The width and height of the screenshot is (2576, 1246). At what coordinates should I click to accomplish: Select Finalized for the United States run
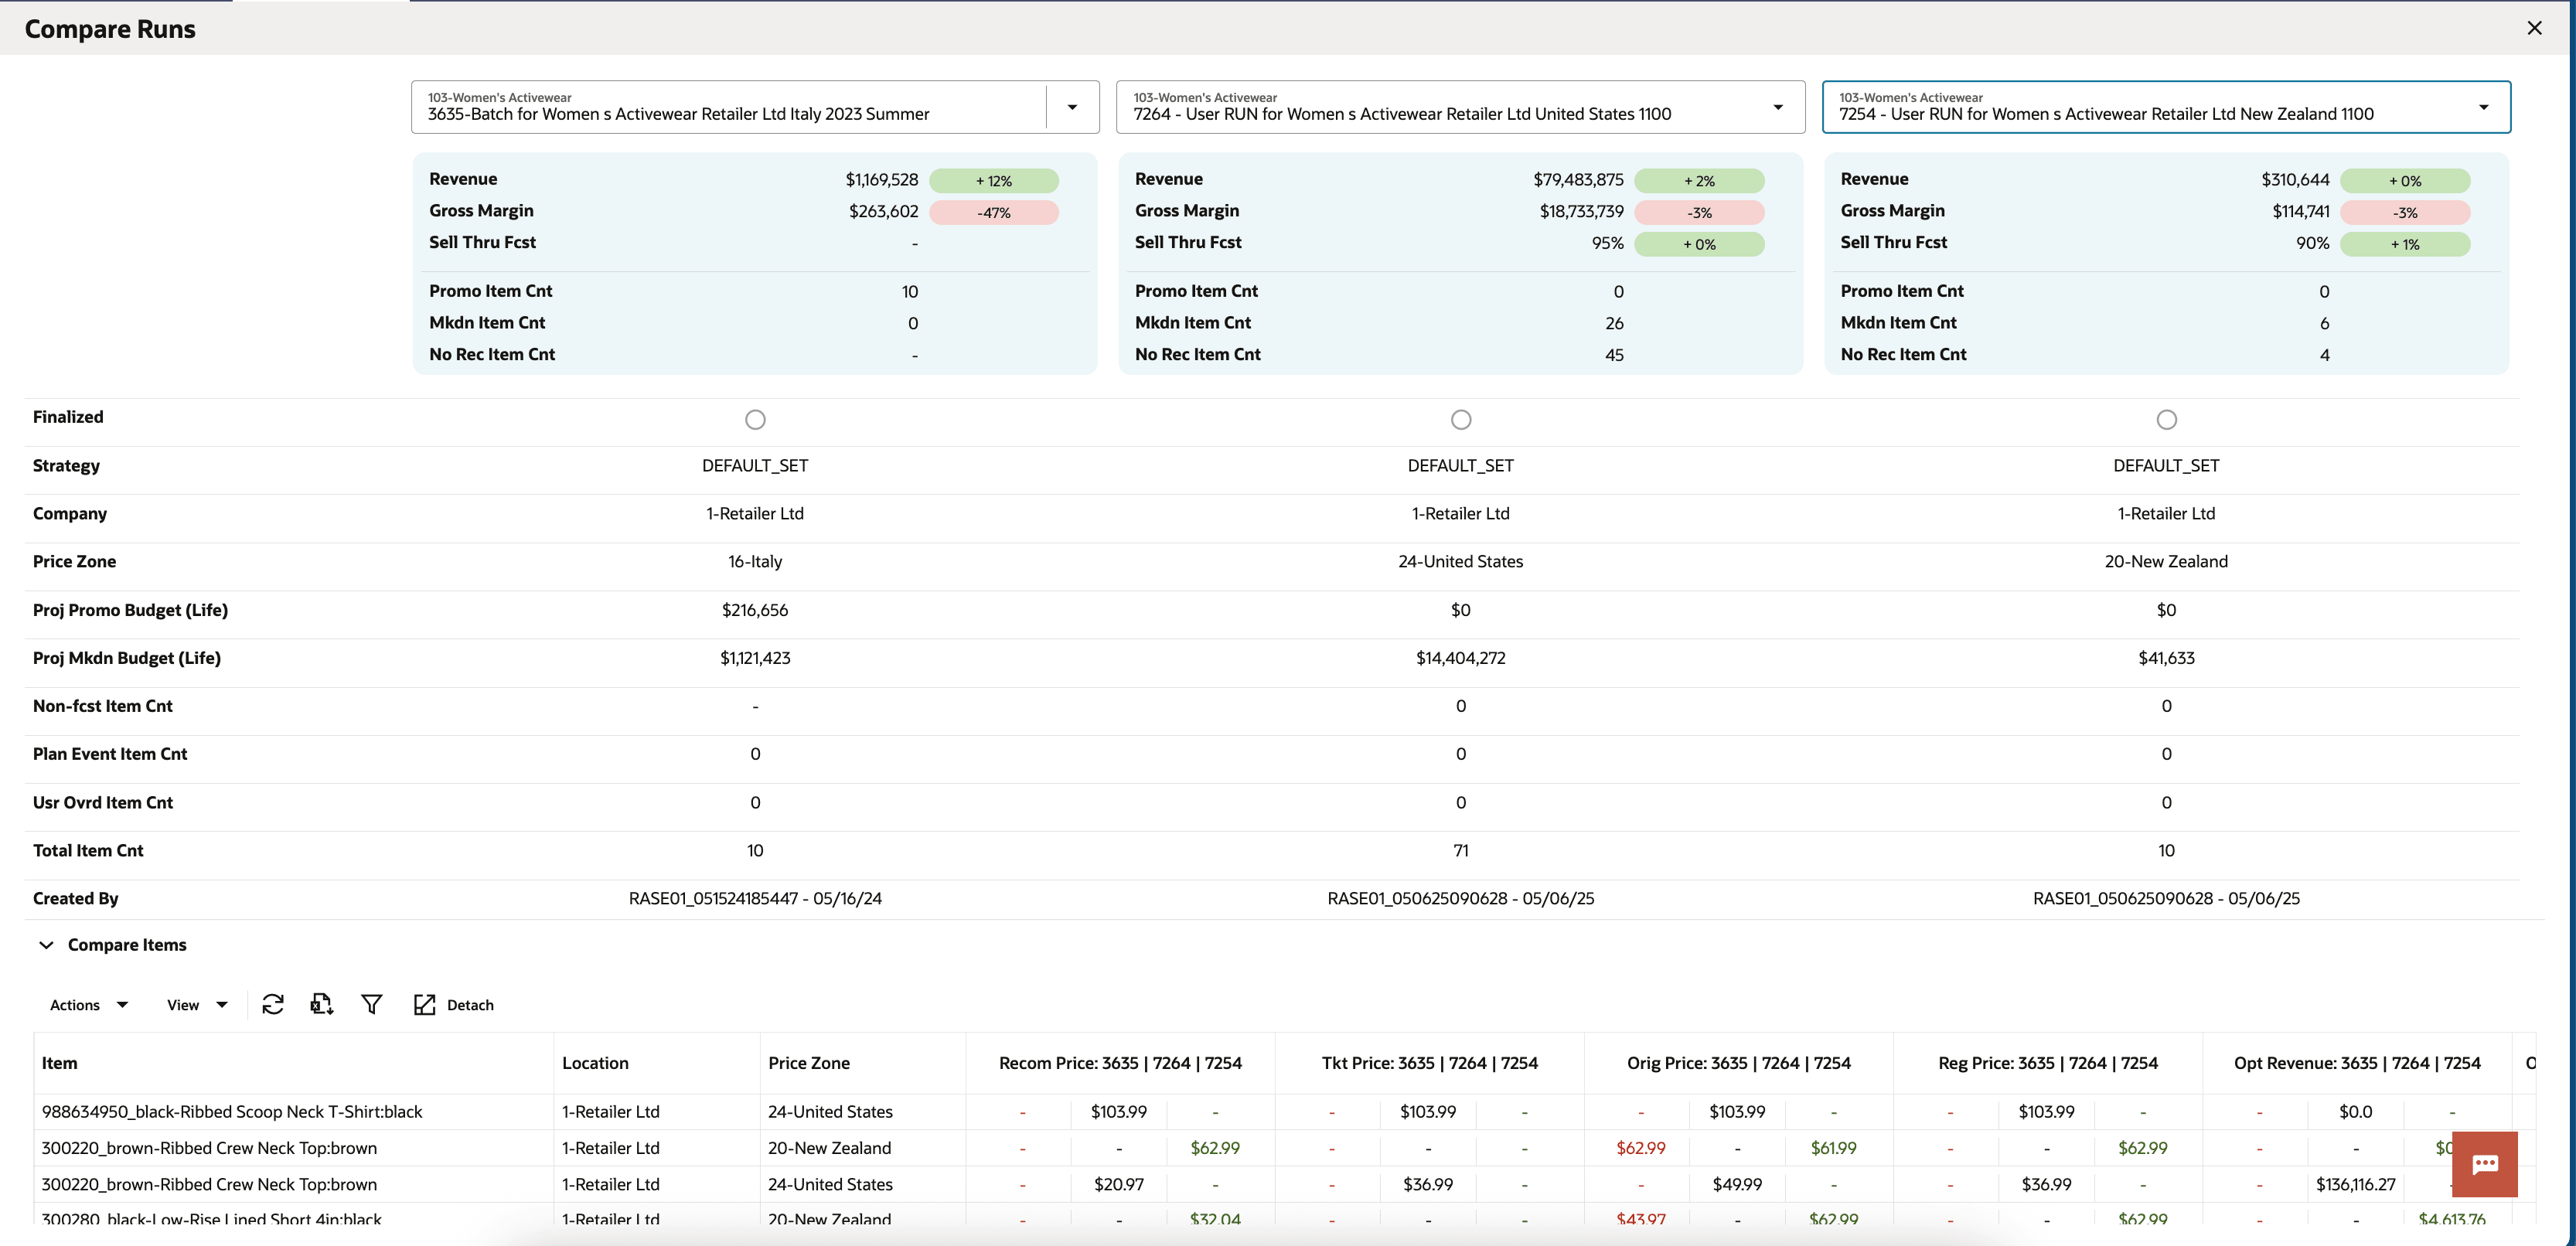pyautogui.click(x=1460, y=419)
